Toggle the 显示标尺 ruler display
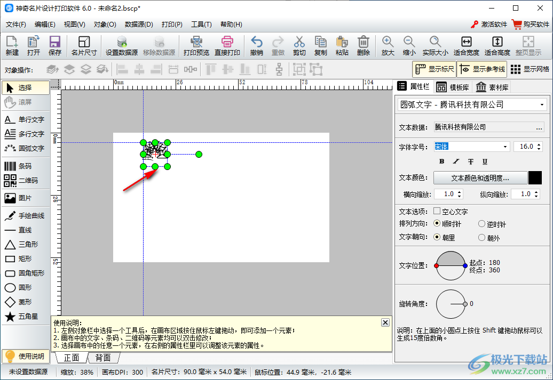 [434, 69]
